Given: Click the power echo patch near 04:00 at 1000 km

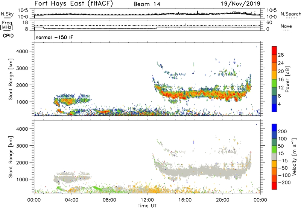Looking at the screenshot, I should pos(68,101).
